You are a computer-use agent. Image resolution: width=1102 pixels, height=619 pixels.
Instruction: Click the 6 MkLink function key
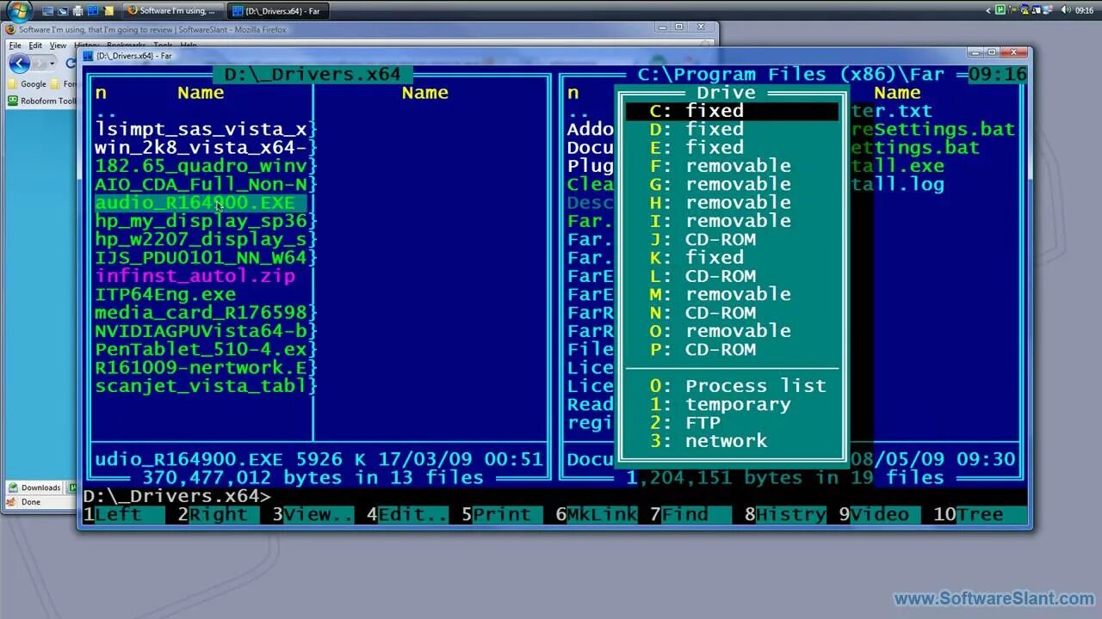(x=597, y=514)
